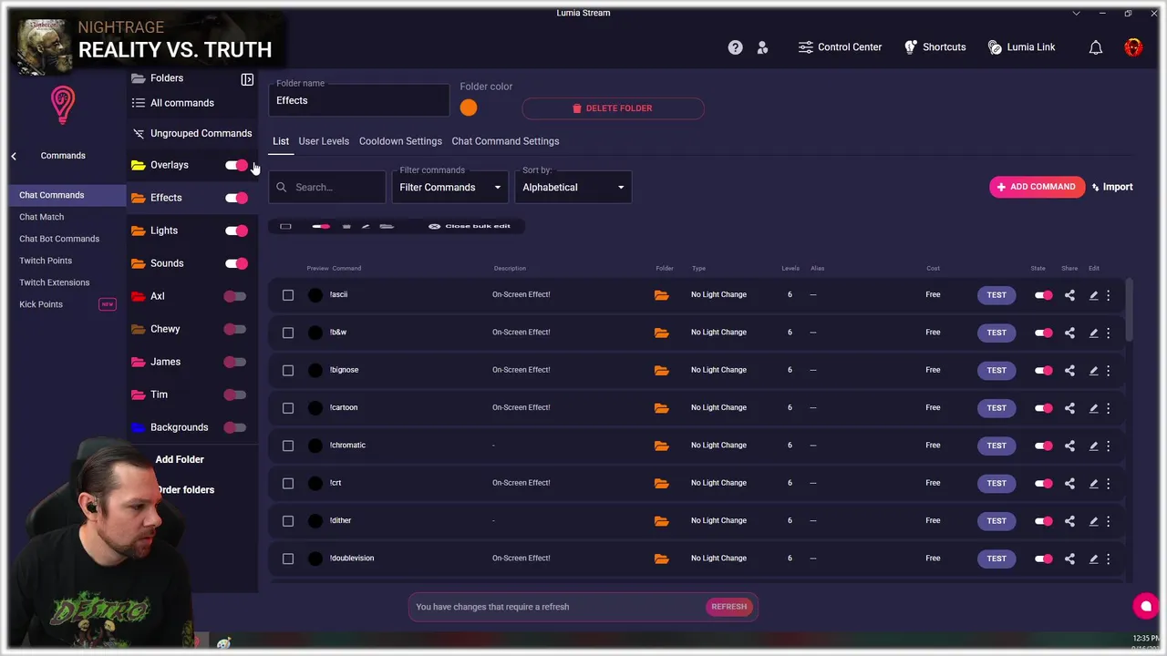Open more options for !ascii

pyautogui.click(x=1109, y=295)
